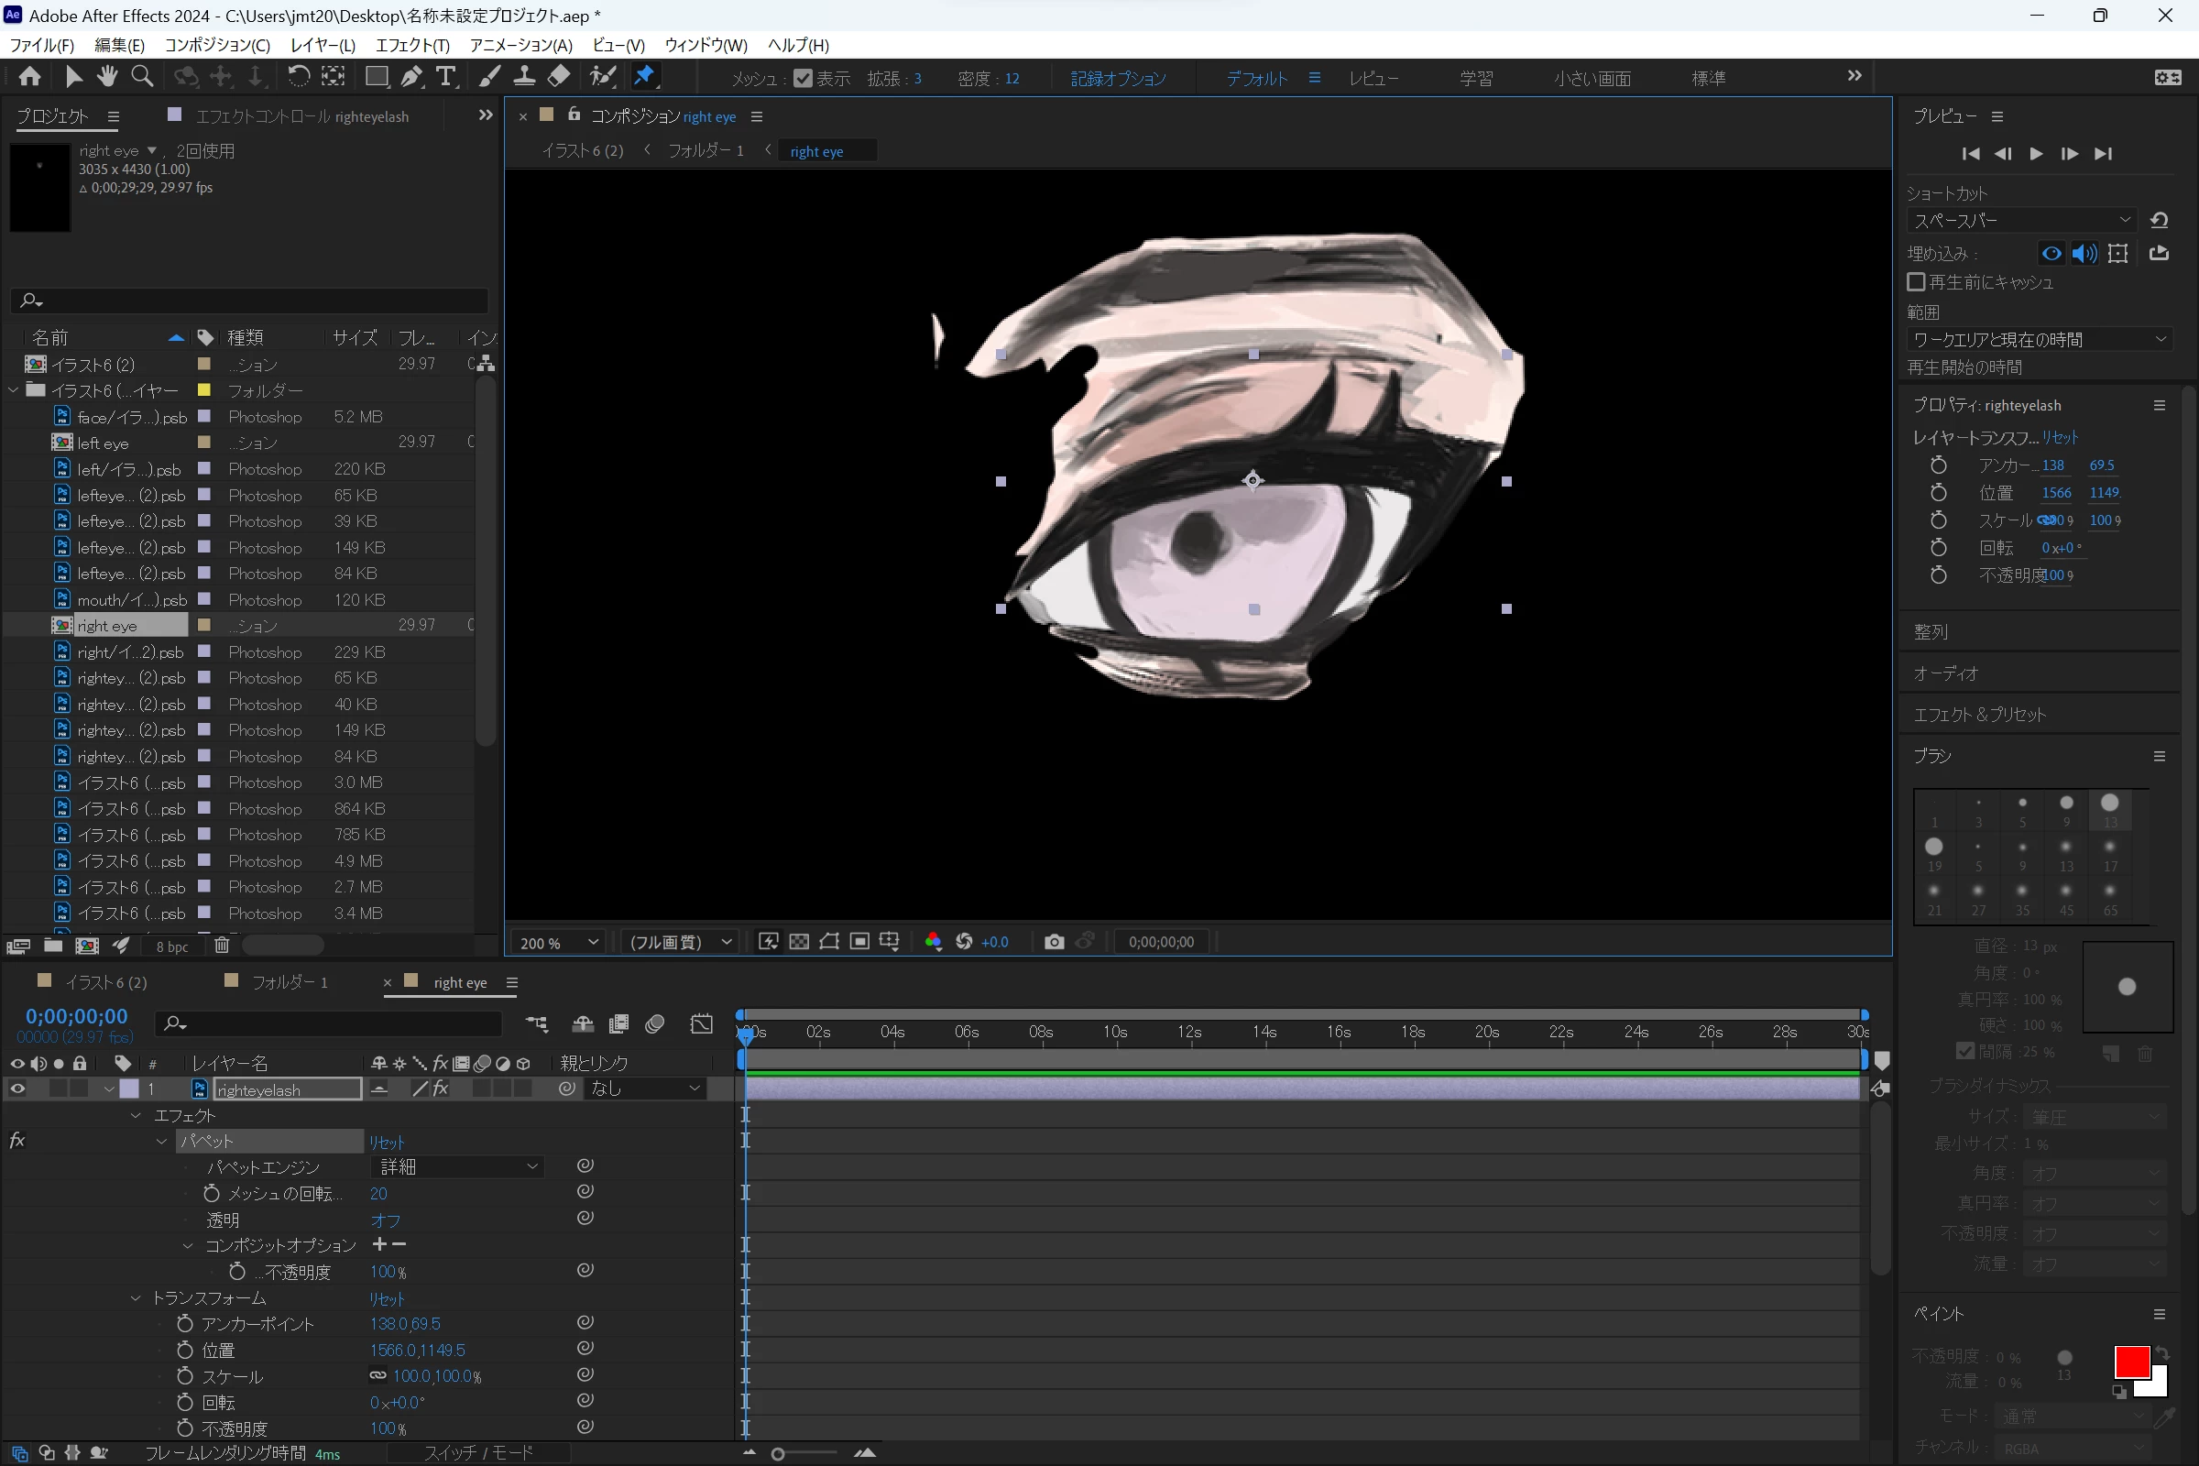Select the Zoom magnifier tool

(x=142, y=77)
